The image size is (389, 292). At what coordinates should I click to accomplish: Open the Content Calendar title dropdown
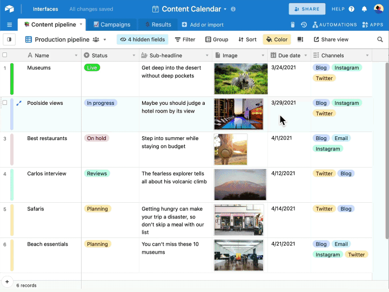tap(225, 9)
